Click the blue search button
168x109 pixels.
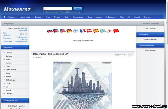click(78, 9)
